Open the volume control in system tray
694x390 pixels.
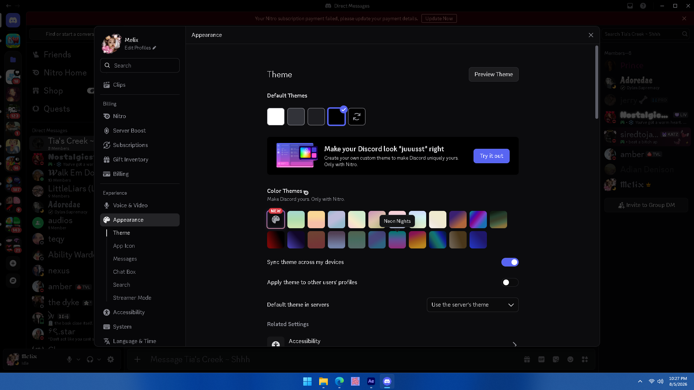[x=660, y=381]
